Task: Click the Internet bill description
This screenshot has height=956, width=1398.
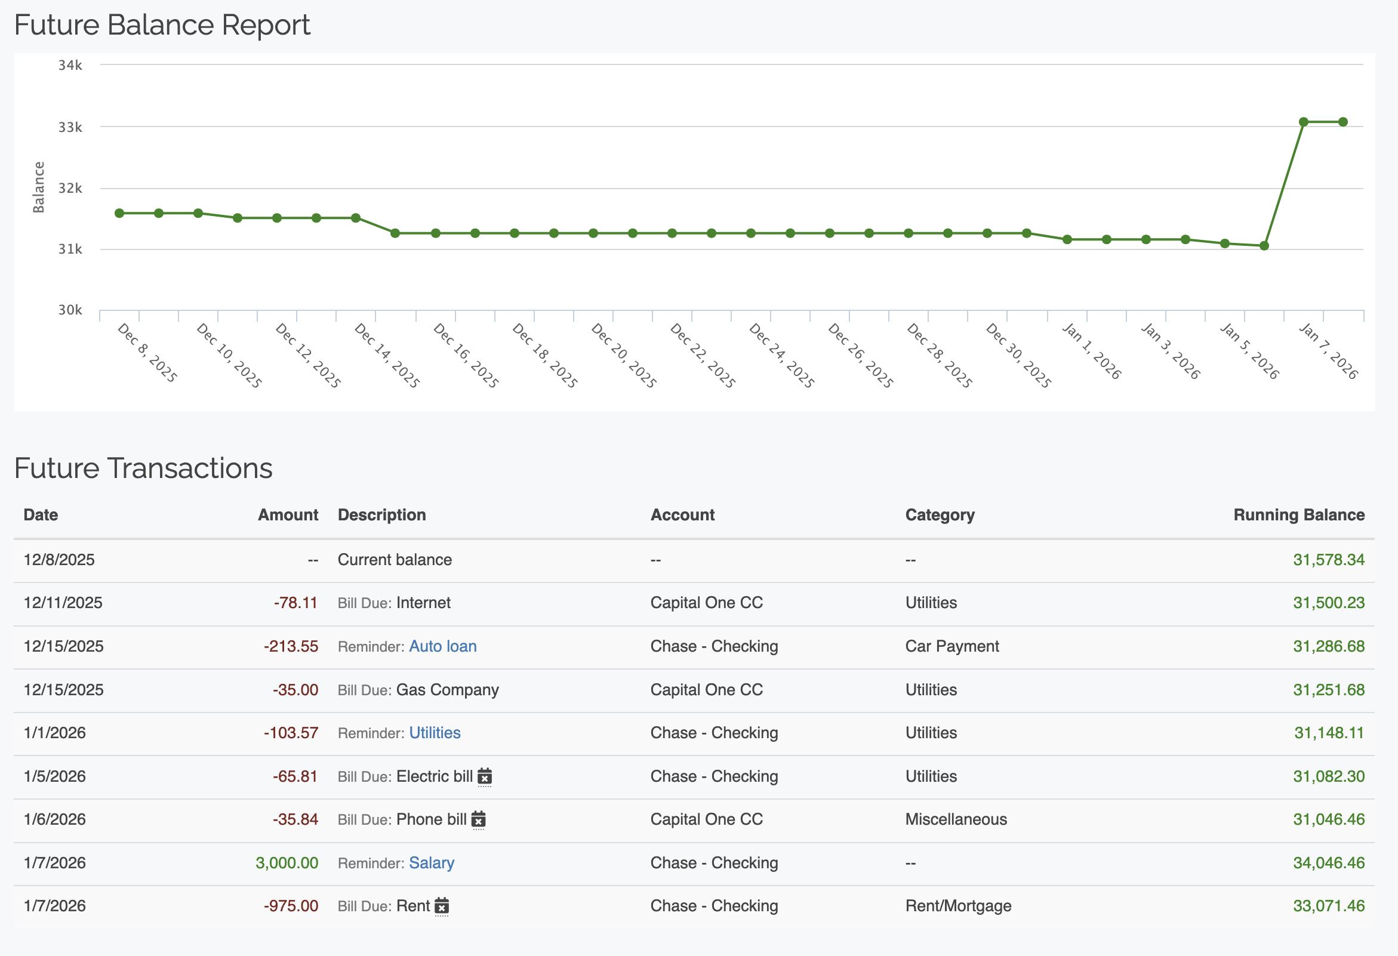Action: (423, 603)
